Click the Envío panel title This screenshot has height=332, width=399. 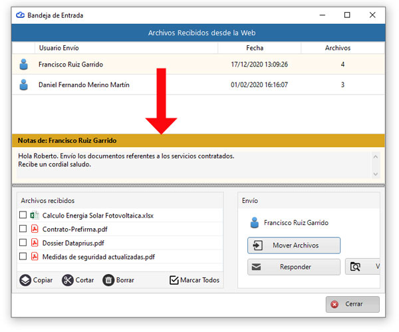pyautogui.click(x=250, y=201)
